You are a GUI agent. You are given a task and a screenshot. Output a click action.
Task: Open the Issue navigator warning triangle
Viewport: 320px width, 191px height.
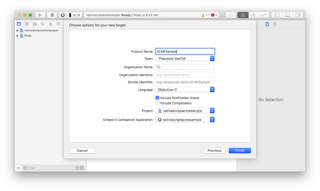coord(50,24)
